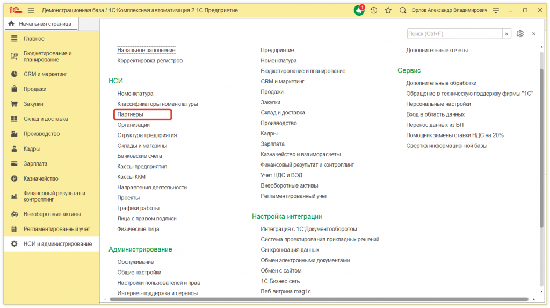This screenshot has width=550, height=308.
Task: Clear the search field with the x button
Action: point(506,34)
